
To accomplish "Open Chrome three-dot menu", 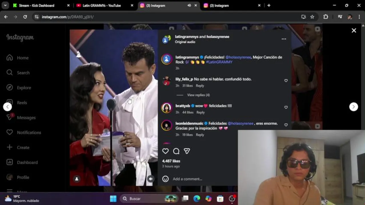I will pyautogui.click(x=359, y=17).
